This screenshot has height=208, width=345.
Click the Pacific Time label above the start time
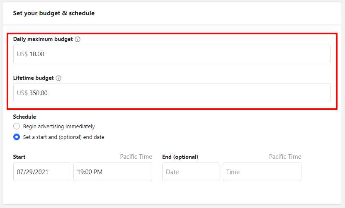(x=136, y=157)
